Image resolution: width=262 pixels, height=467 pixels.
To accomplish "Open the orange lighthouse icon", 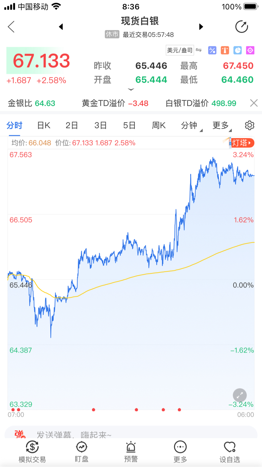I will (x=225, y=51).
